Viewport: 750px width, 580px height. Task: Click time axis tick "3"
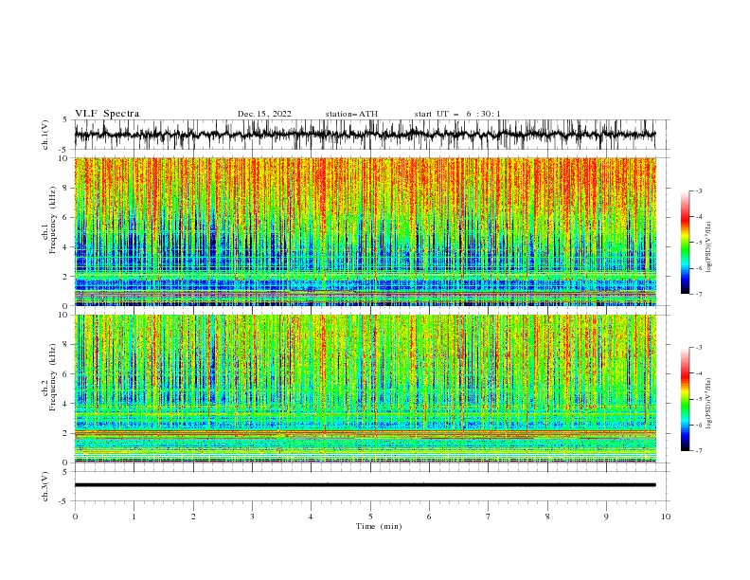[252, 517]
